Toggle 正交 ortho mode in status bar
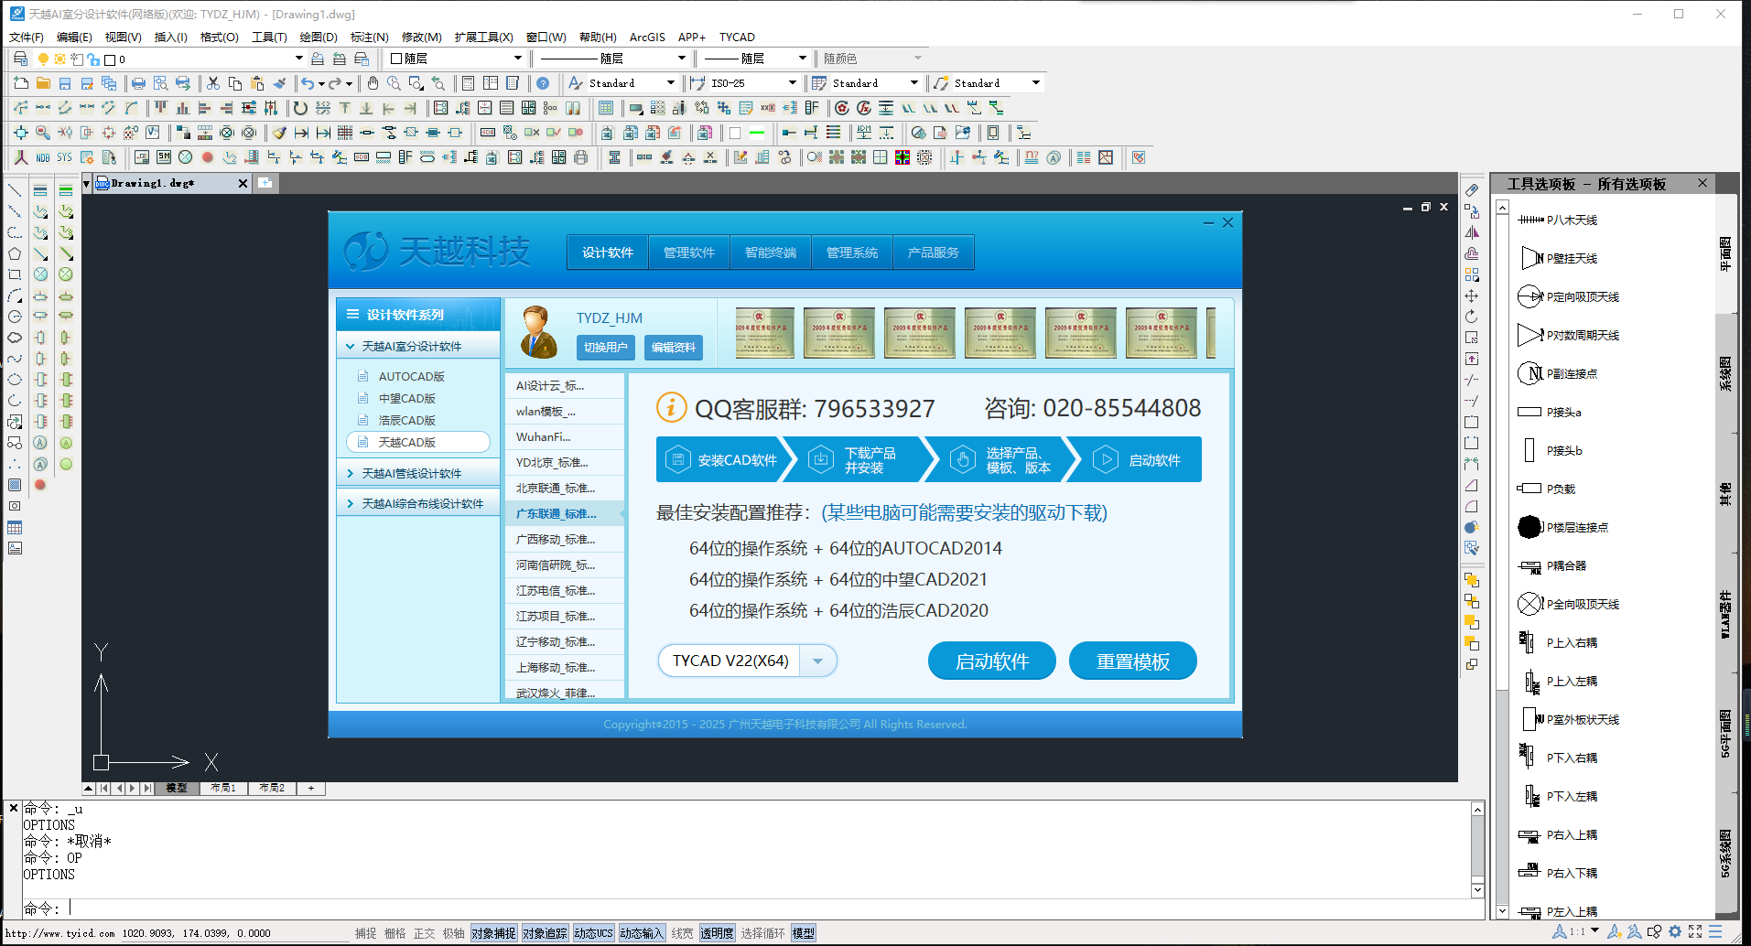This screenshot has height=946, width=1751. tap(424, 933)
